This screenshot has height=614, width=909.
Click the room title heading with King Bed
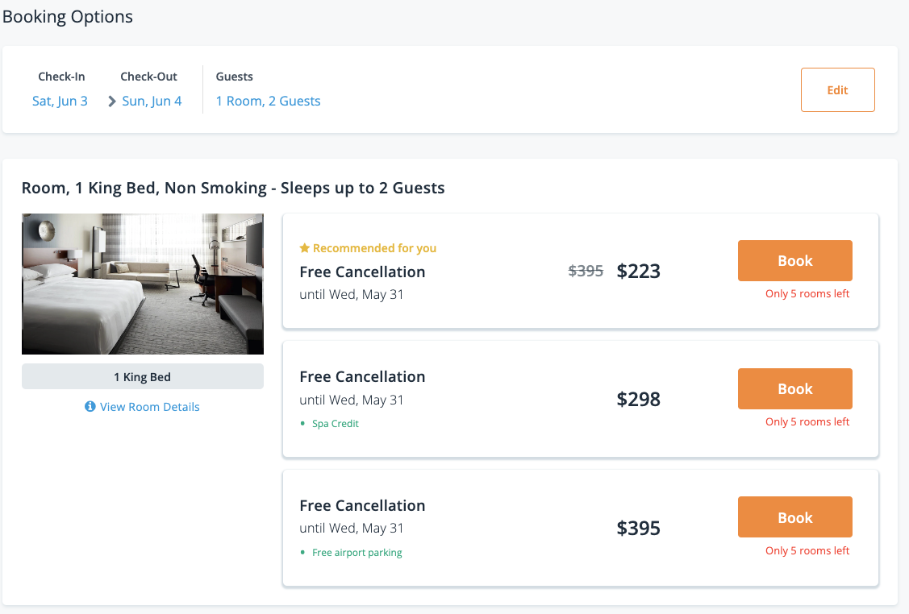click(x=233, y=188)
